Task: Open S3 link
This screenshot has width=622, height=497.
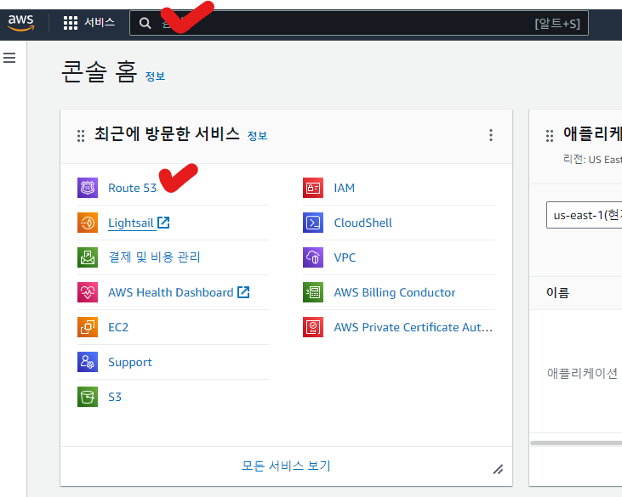Action: point(115,397)
